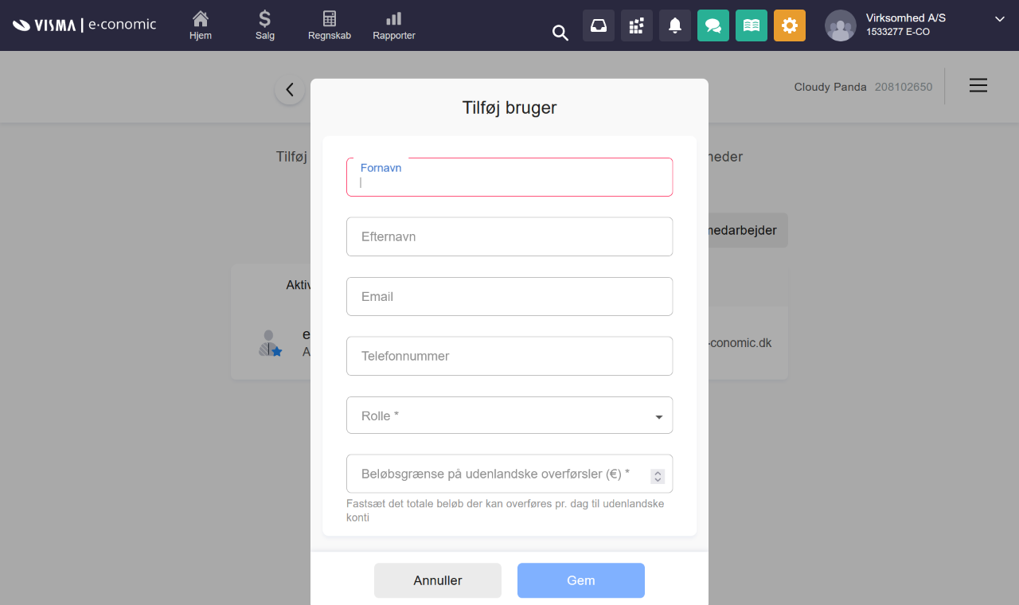Open the hamburger menu
This screenshot has height=605, width=1019.
click(978, 85)
